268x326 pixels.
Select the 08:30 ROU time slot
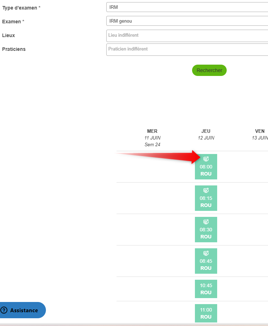206,230
